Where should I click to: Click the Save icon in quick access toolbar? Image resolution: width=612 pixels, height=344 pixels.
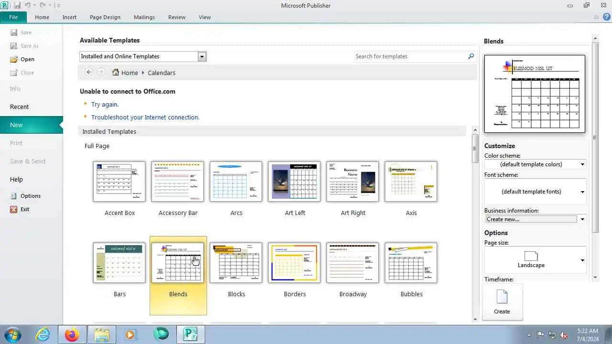click(17, 5)
